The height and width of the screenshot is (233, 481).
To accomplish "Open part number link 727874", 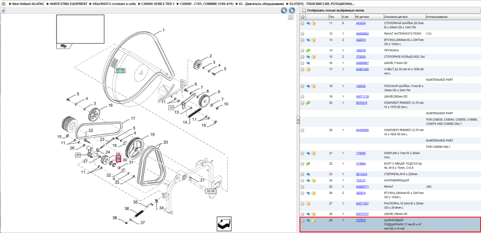I will (361, 220).
